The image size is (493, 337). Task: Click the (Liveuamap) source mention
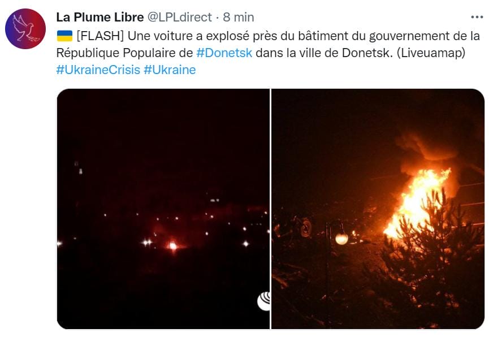click(431, 53)
